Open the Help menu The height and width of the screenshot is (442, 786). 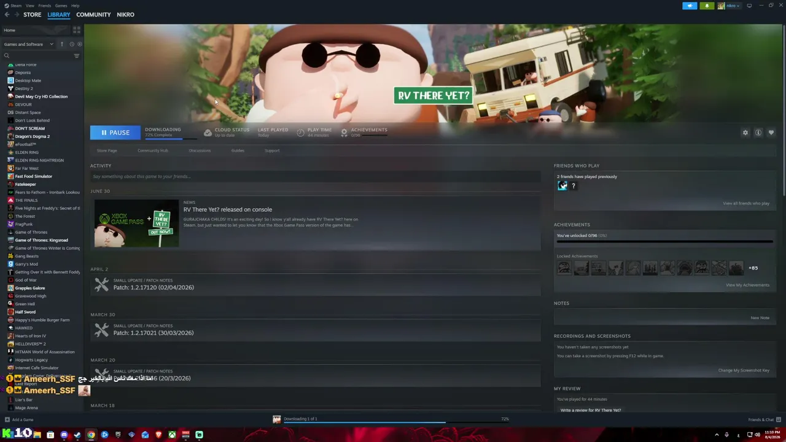click(x=75, y=6)
